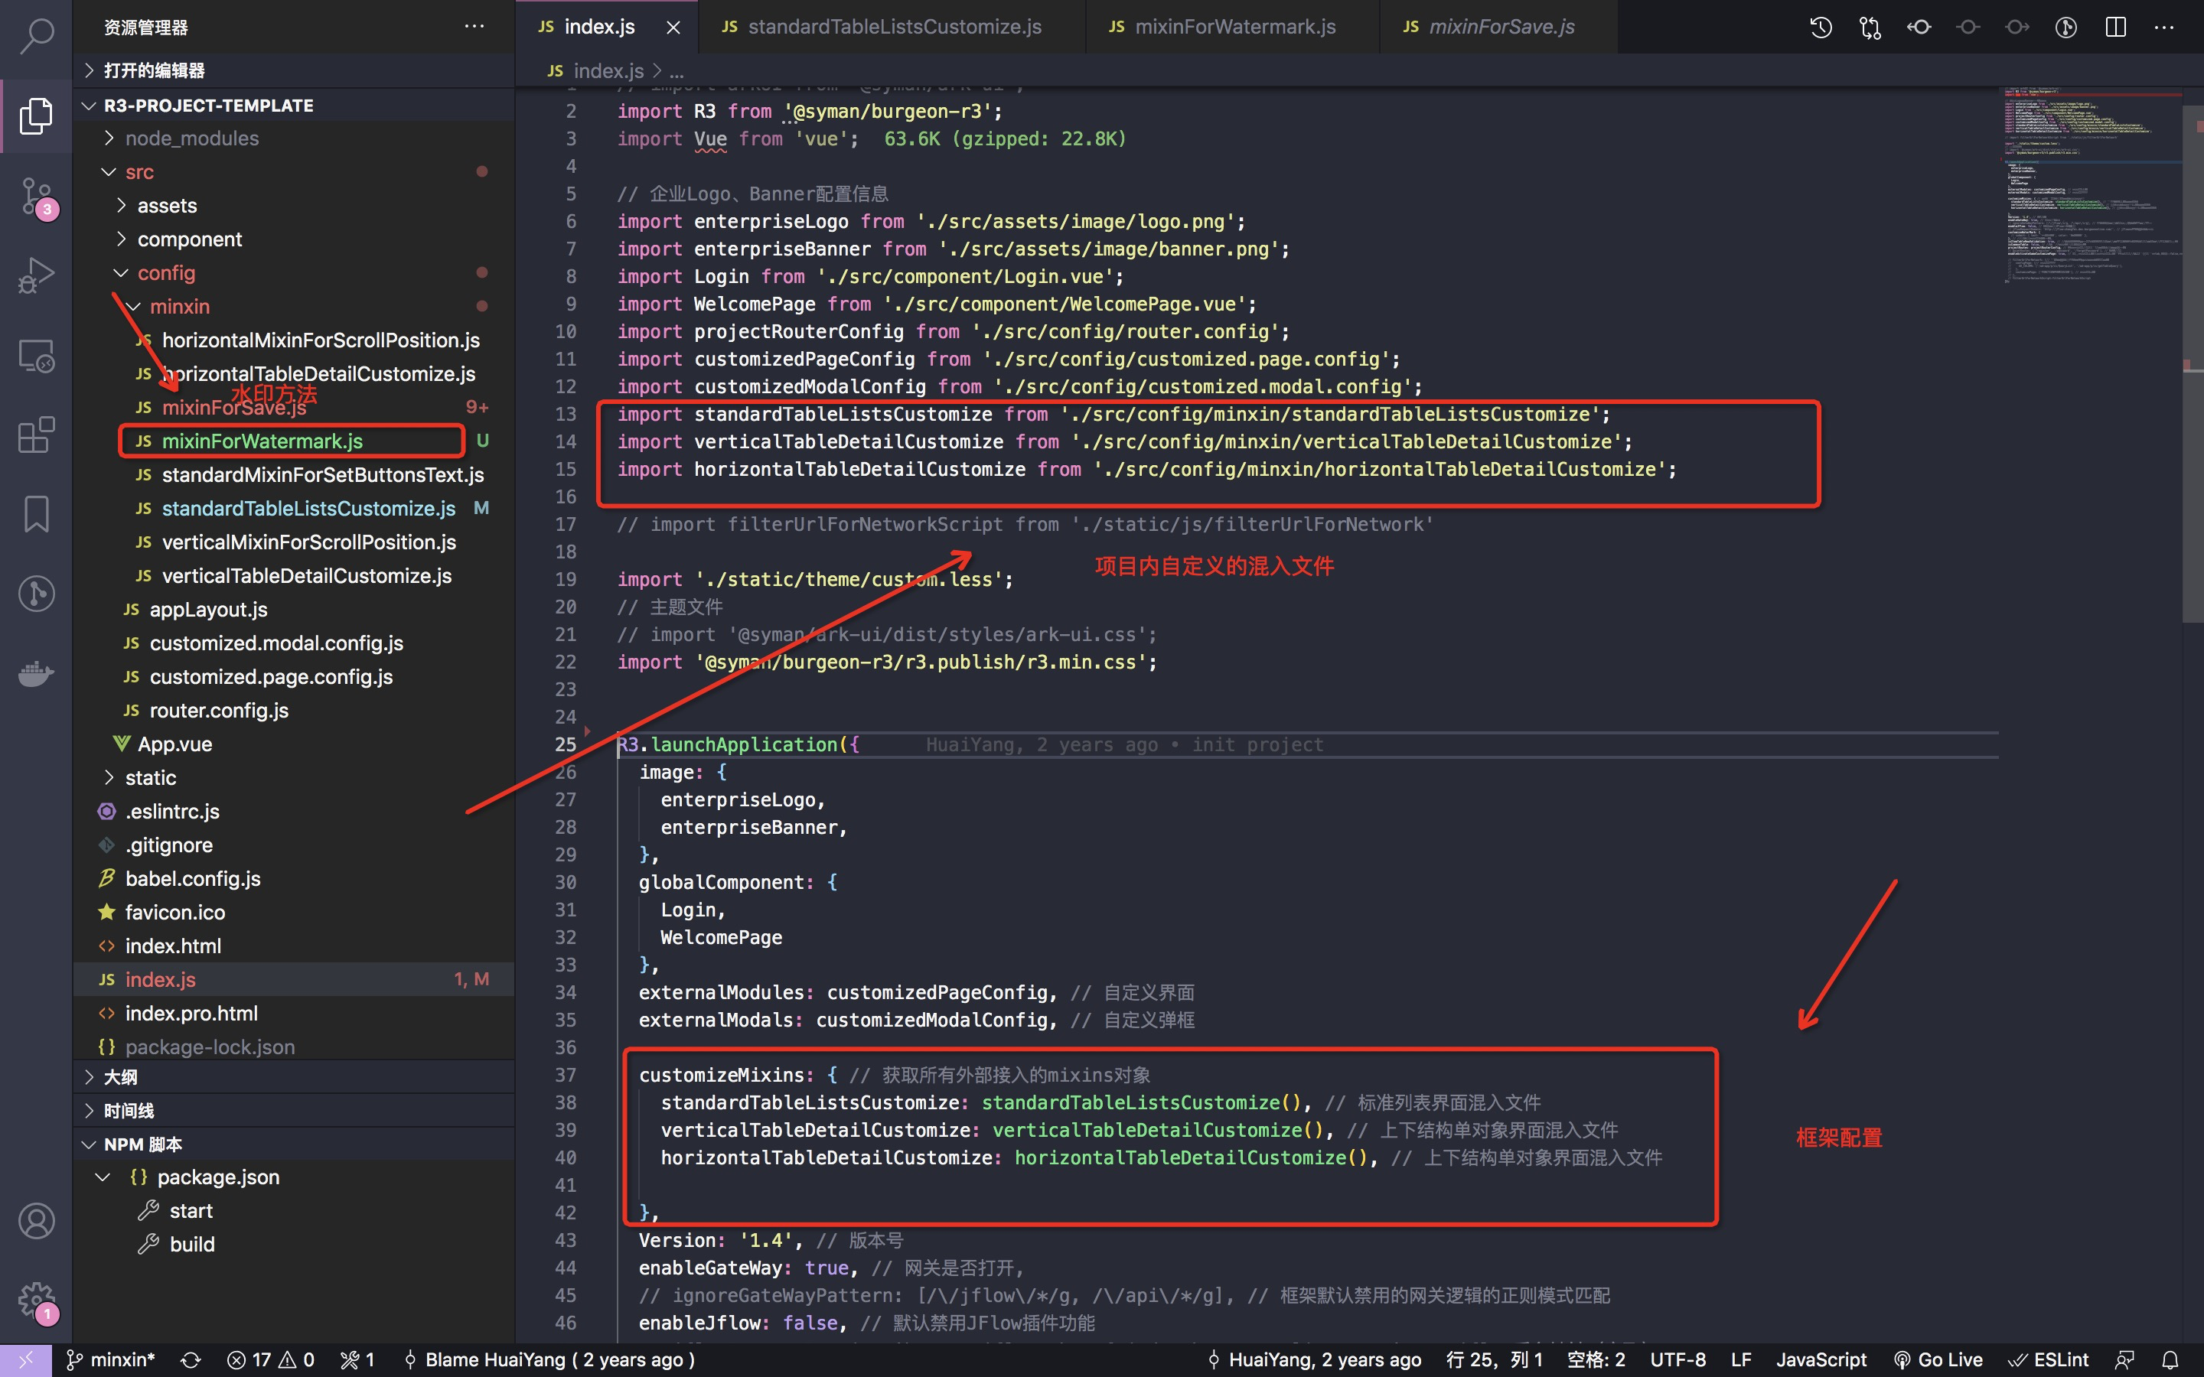
Task: Open the Bookmarks activity bar icon
Action: point(37,515)
